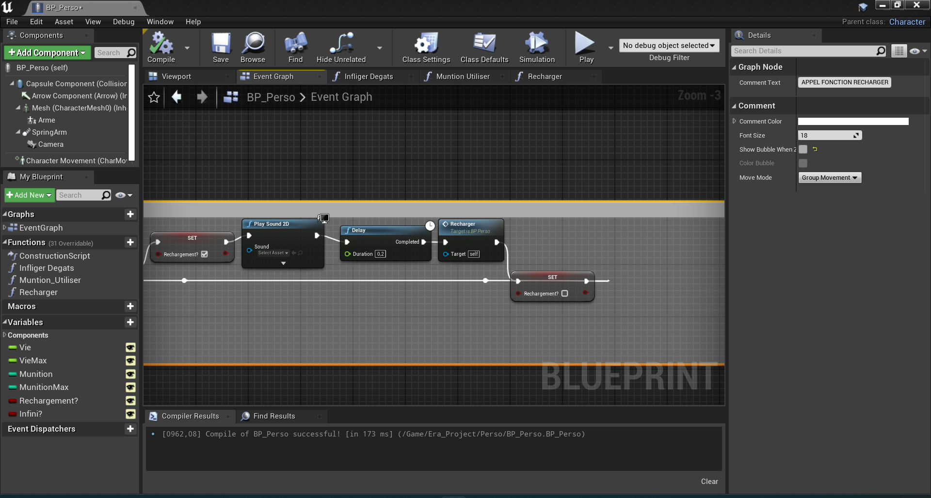Open Class Settings
Image resolution: width=931 pixels, height=498 pixels.
[426, 47]
